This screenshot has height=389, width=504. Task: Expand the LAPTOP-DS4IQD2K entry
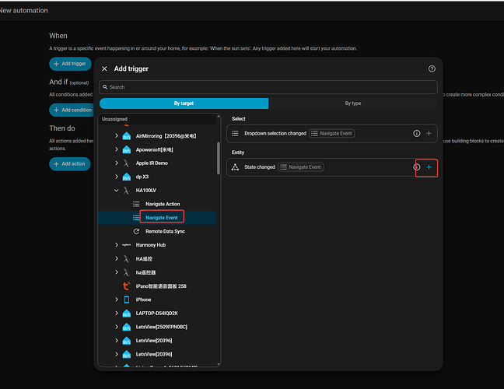click(x=117, y=313)
